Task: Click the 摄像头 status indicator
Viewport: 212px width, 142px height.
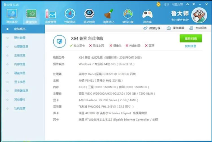Action: 115,46
